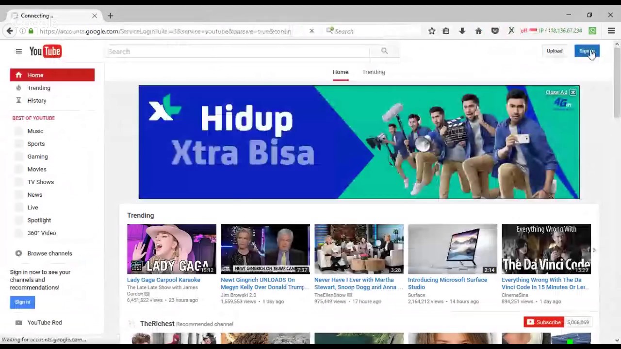Open Lady Gaga Carpool Karaoke thumbnail

tap(172, 249)
